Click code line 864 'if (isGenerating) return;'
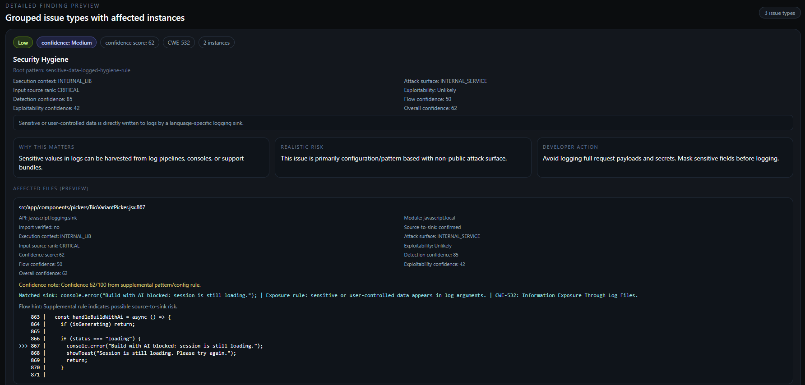The image size is (805, 385). tap(83, 324)
